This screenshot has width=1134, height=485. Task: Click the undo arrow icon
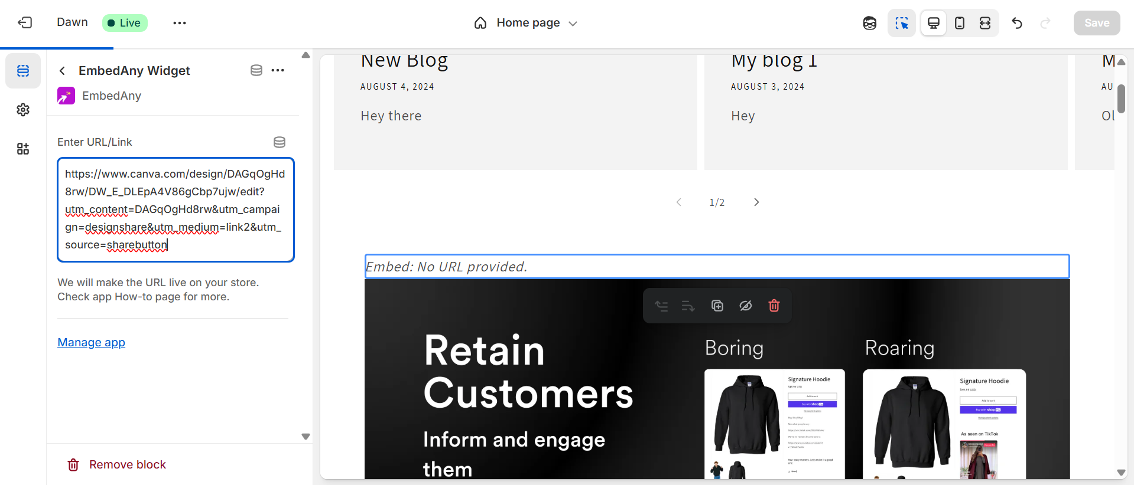1017,23
